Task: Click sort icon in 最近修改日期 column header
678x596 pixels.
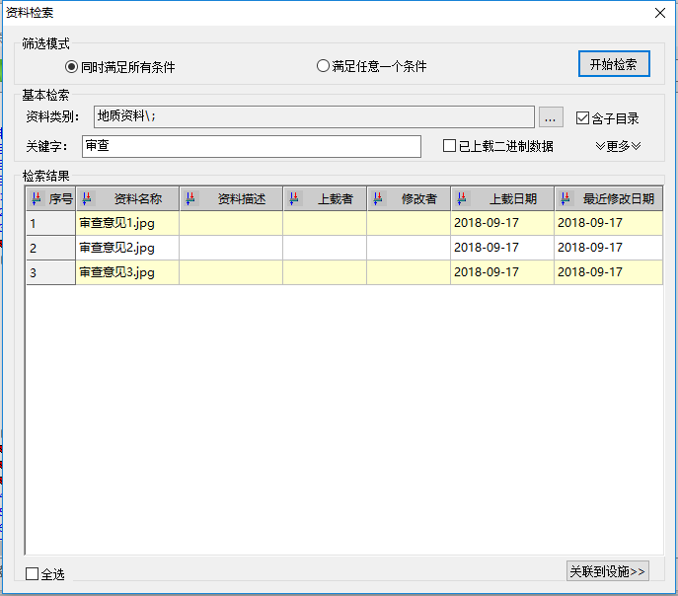Action: click(x=565, y=198)
